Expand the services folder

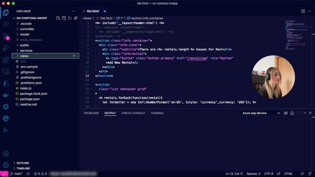[x=26, y=51]
